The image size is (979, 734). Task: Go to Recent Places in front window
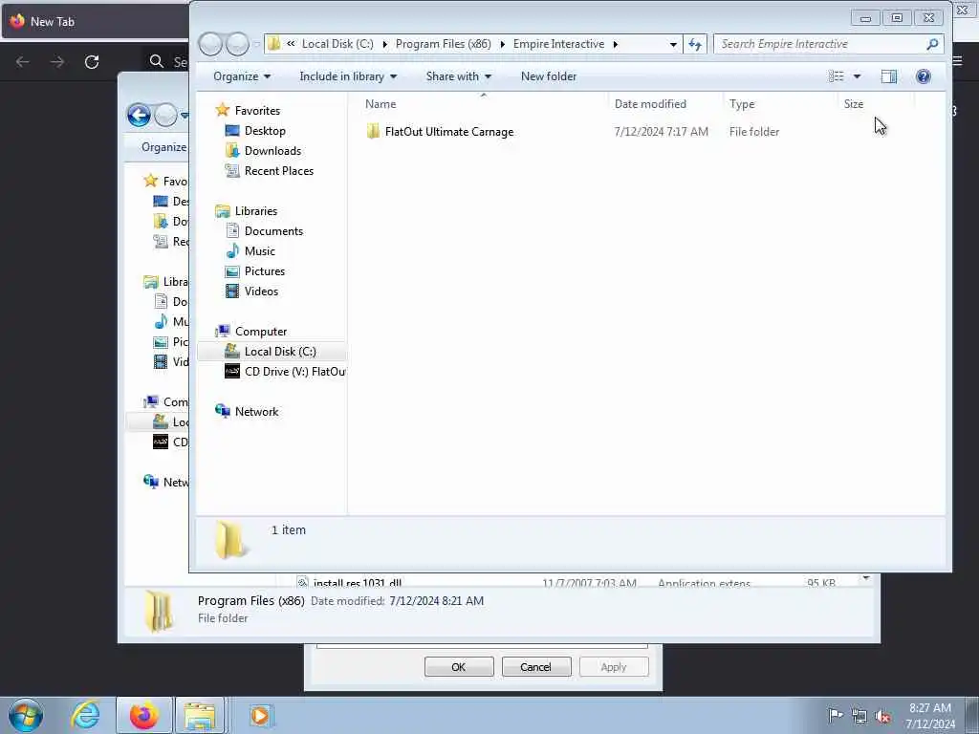(278, 170)
